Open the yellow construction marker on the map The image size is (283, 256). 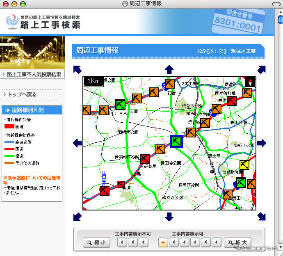[244, 165]
